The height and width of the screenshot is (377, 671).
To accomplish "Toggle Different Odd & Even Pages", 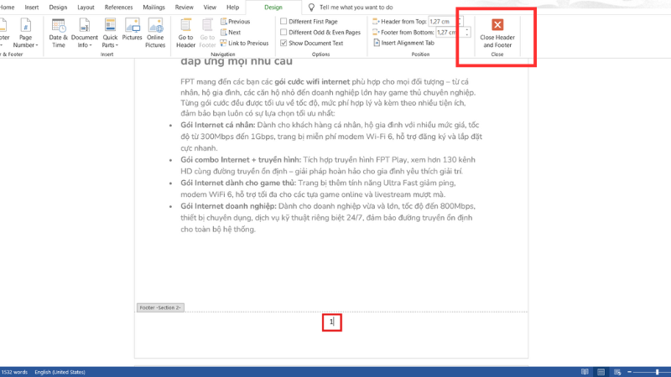I will point(283,32).
